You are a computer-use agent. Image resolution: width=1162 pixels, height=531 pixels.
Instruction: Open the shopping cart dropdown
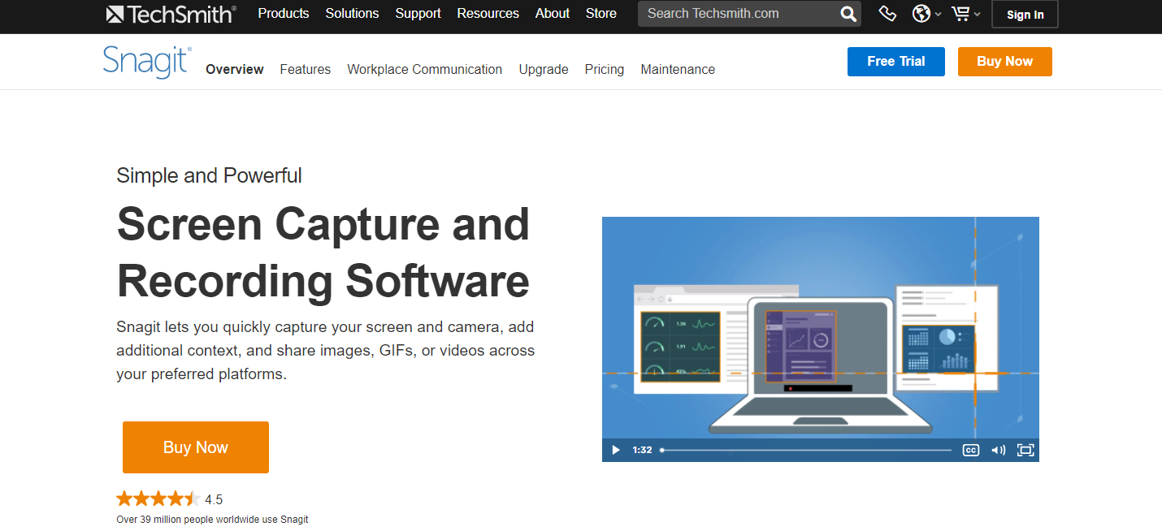[965, 14]
